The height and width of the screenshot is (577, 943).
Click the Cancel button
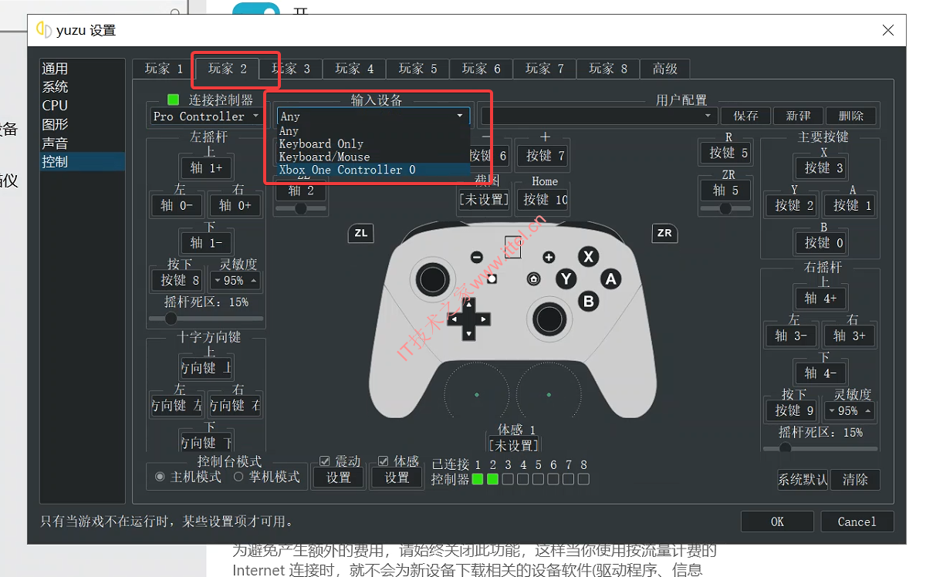[857, 521]
